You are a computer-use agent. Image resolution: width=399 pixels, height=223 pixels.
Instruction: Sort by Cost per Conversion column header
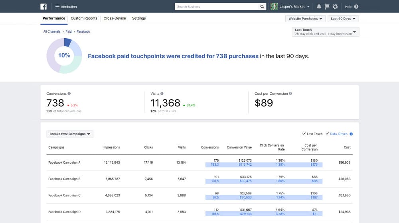(310, 147)
